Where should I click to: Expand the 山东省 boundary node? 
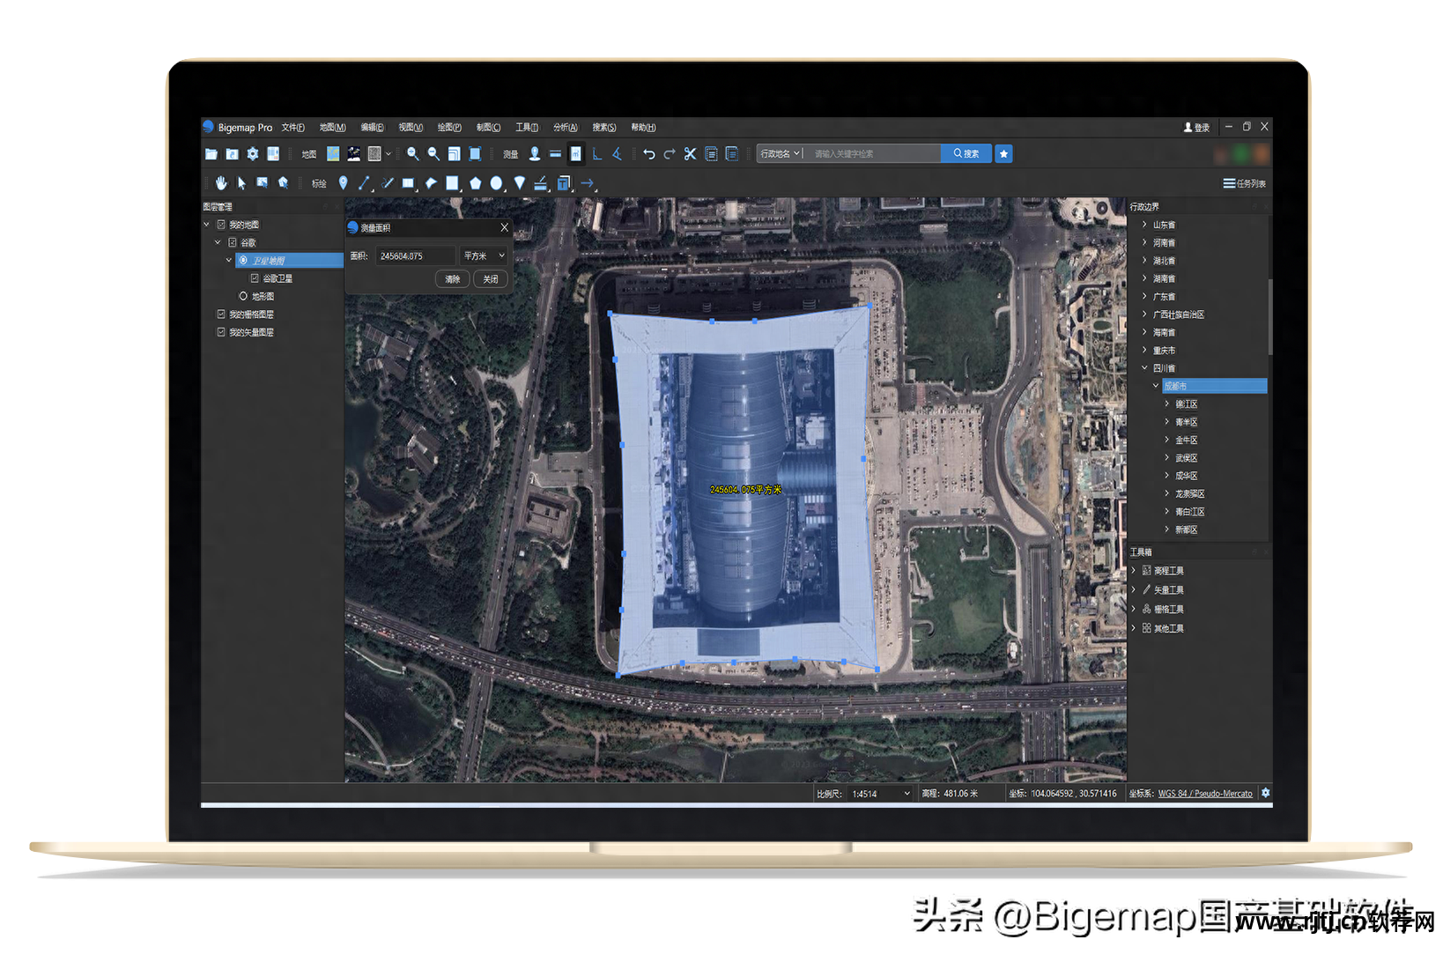1144,225
